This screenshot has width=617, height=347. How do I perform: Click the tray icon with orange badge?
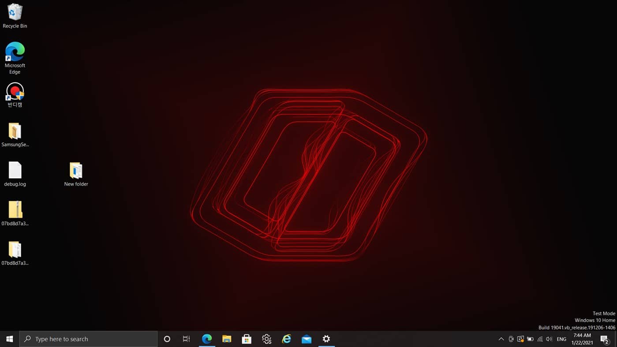pos(521,339)
